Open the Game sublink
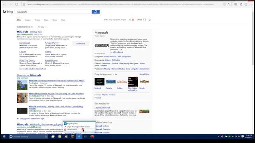The width and height of the screenshot is (255, 143). click(x=48, y=52)
